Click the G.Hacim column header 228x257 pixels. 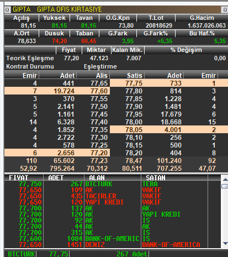click(x=202, y=18)
